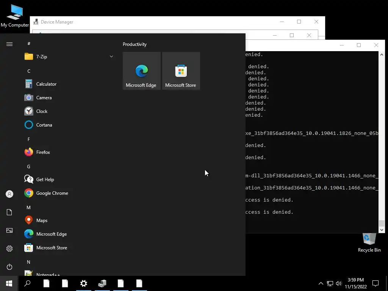Open the volume icon in system tray

click(339, 283)
